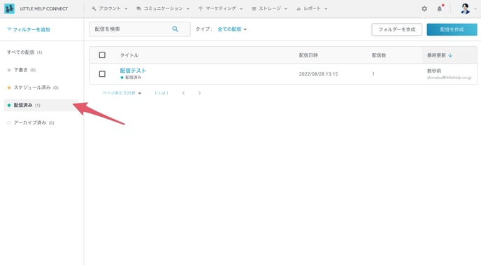Click the 最終更新 sort arrow

tap(450, 55)
